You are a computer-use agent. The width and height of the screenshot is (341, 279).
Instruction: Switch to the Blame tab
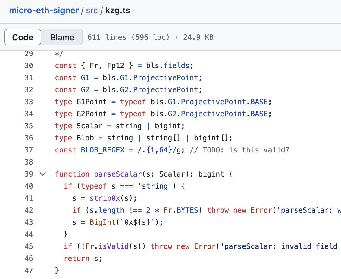point(62,37)
